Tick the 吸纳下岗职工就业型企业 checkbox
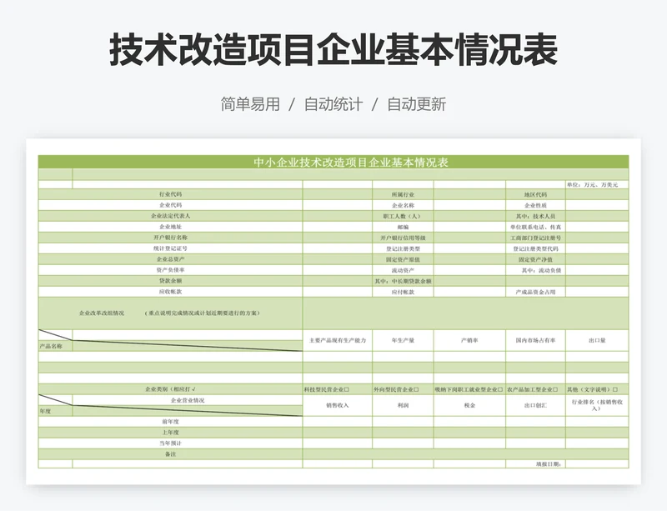This screenshot has height=511, width=667. [x=499, y=389]
